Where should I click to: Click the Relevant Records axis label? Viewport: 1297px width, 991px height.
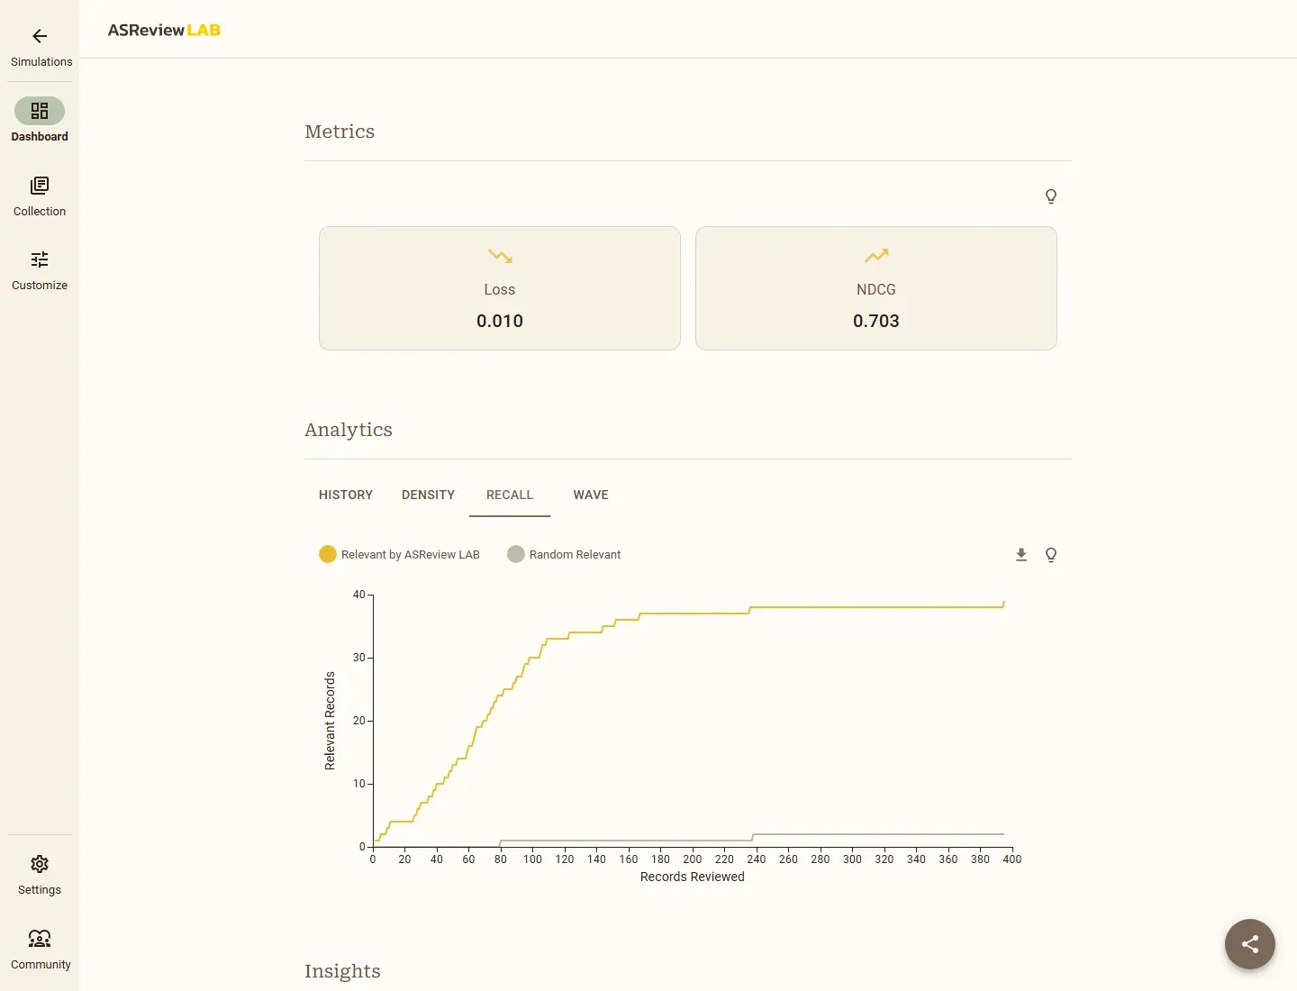(x=330, y=721)
